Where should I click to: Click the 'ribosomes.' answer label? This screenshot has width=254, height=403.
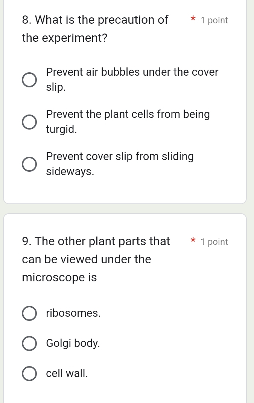coord(73,313)
